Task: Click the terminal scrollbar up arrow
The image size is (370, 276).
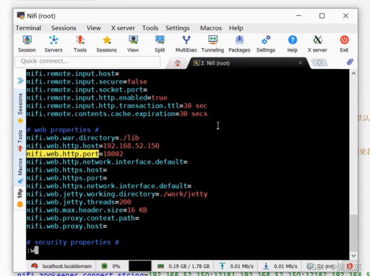Action: (353, 73)
